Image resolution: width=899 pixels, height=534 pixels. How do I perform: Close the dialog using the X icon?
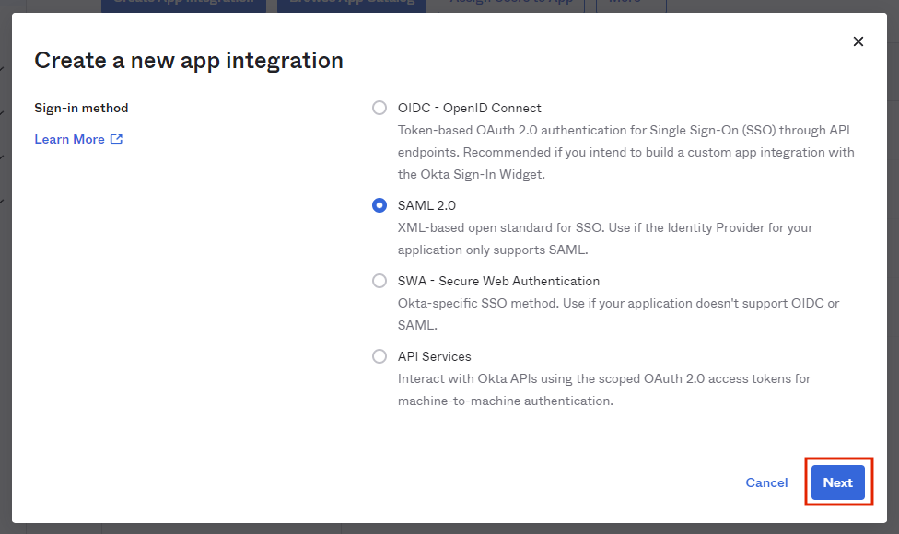point(858,41)
